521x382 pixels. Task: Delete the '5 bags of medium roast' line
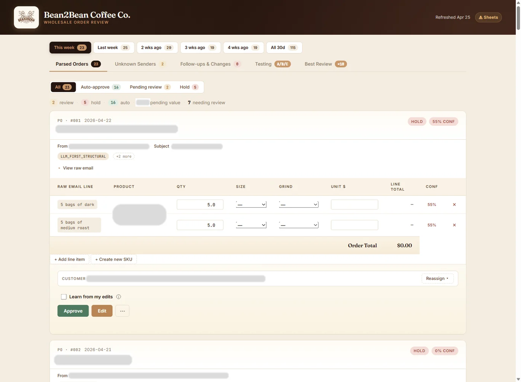454,225
